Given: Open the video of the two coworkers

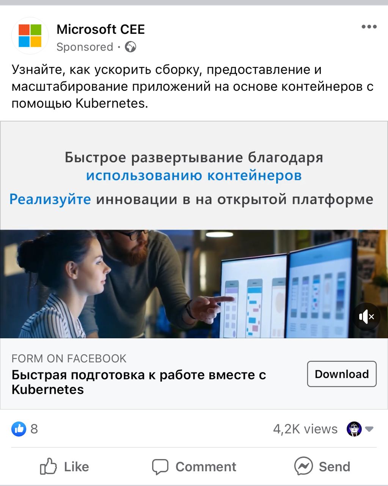Looking at the screenshot, I should pyautogui.click(x=194, y=284).
